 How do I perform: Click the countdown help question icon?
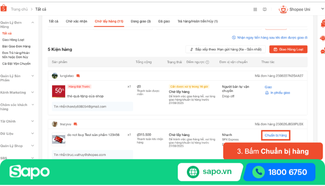point(207,62)
